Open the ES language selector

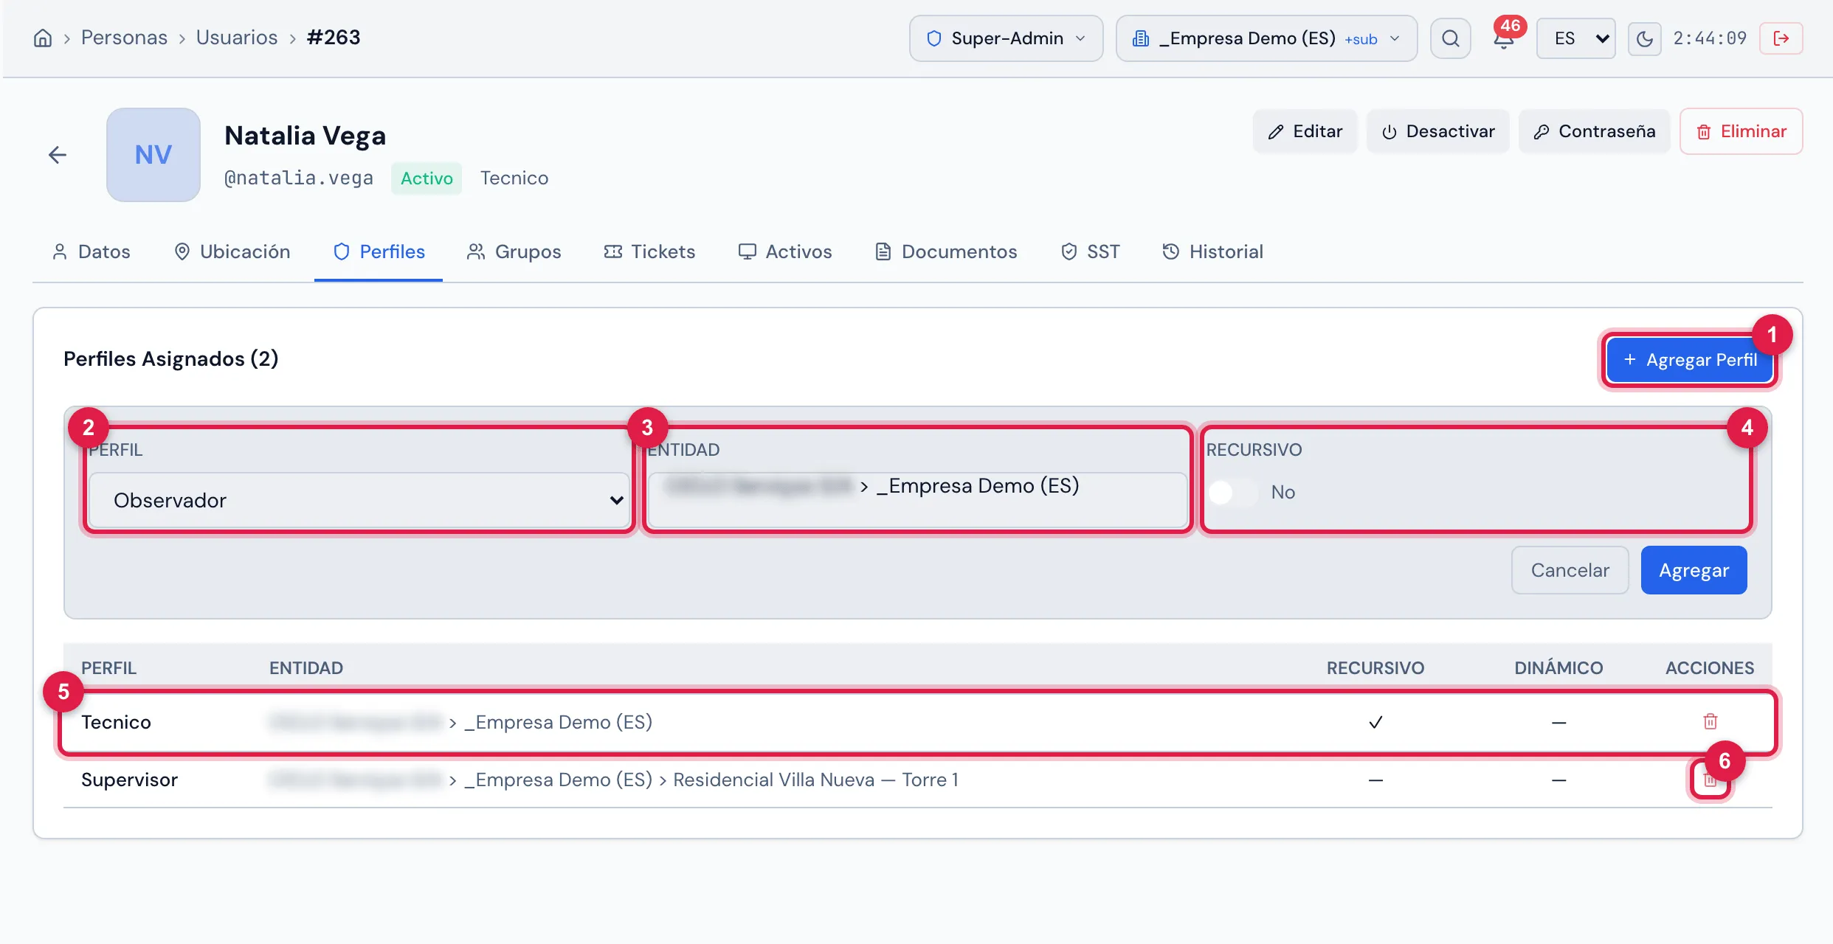[x=1575, y=38]
